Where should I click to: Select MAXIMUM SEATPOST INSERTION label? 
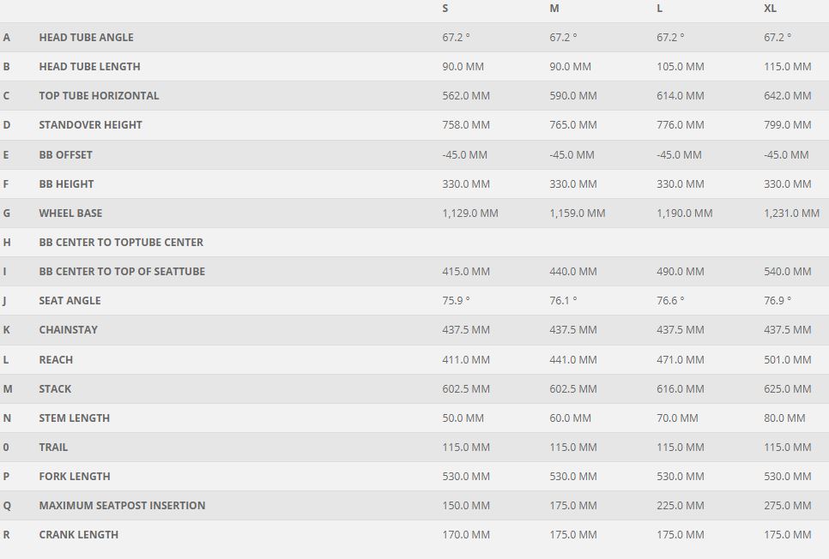pyautogui.click(x=122, y=506)
